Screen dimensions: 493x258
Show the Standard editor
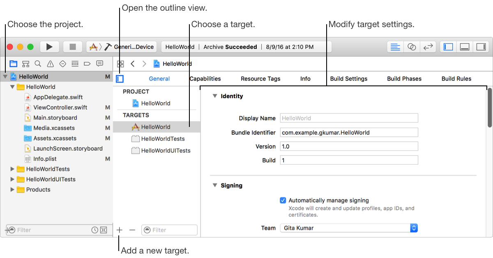395,47
